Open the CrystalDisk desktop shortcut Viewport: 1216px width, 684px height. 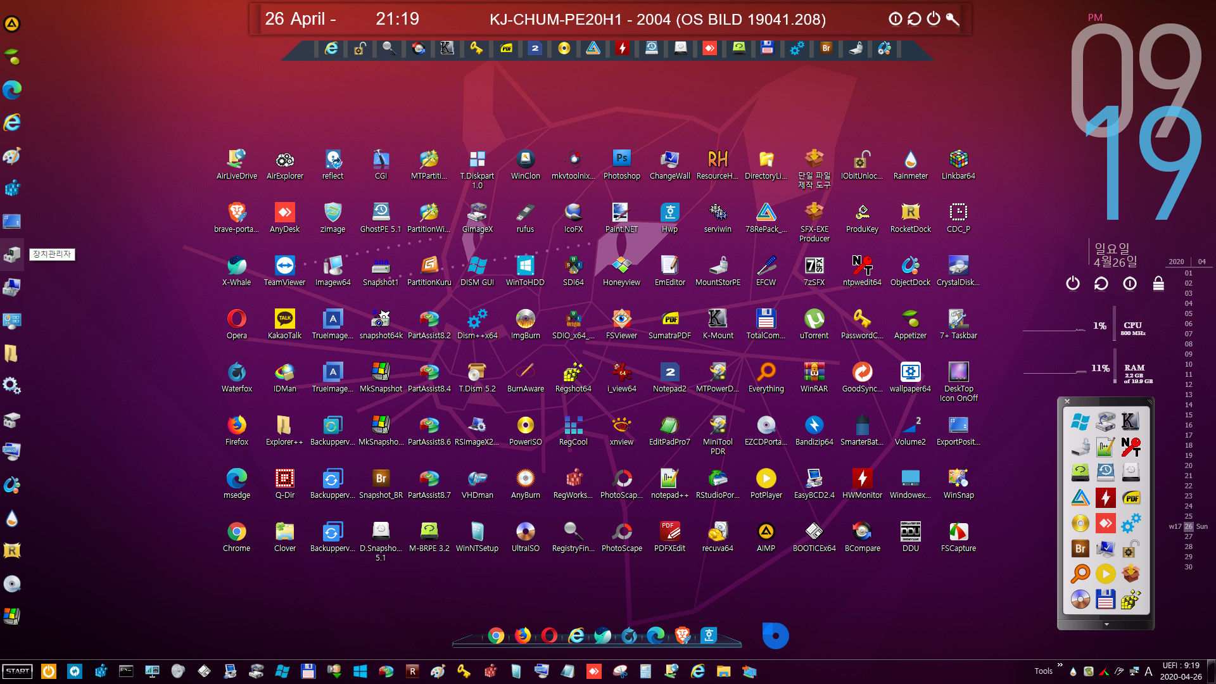point(958,272)
